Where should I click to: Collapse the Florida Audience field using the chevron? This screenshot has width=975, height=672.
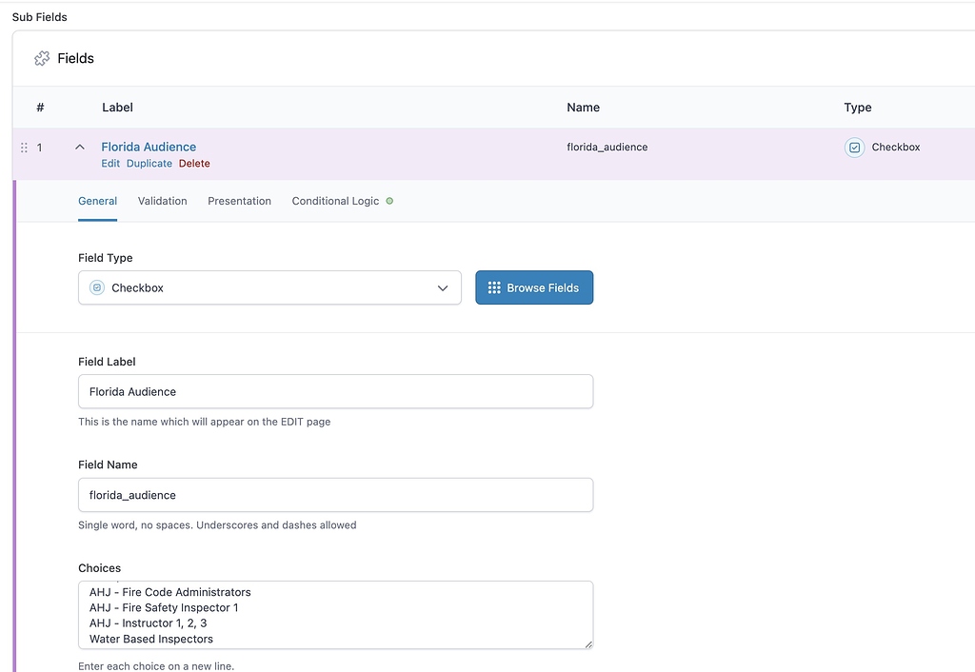click(x=80, y=146)
